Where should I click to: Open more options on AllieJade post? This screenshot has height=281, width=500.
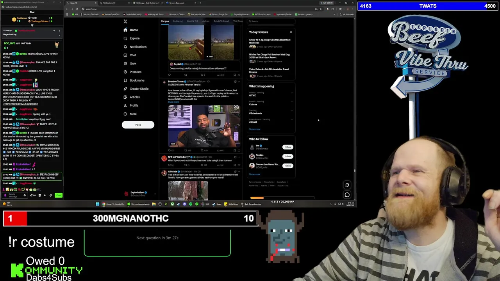pyautogui.click(x=239, y=171)
